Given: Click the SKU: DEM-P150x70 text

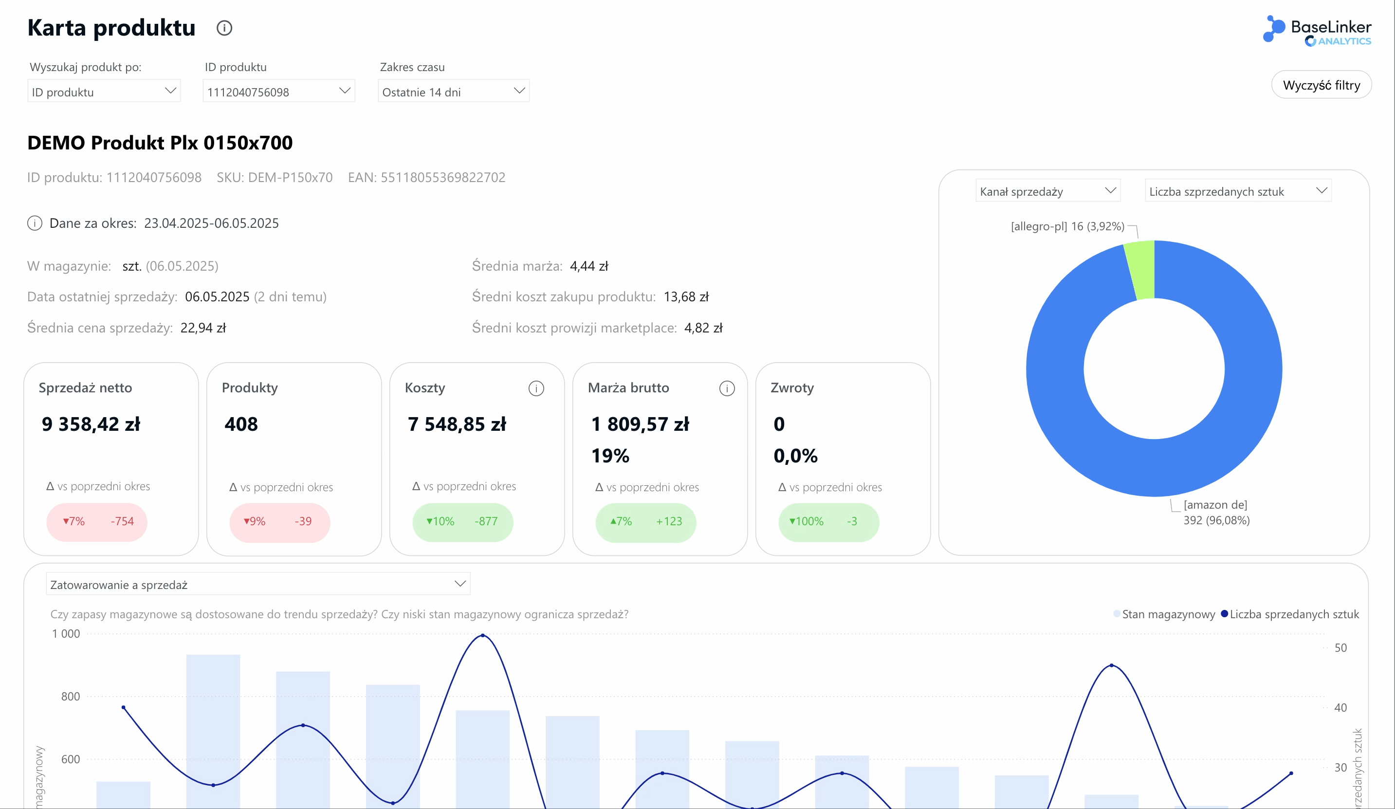Looking at the screenshot, I should pyautogui.click(x=275, y=177).
